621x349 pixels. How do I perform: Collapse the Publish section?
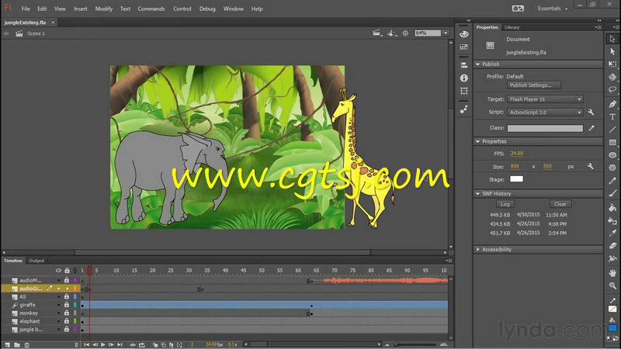[x=477, y=64]
